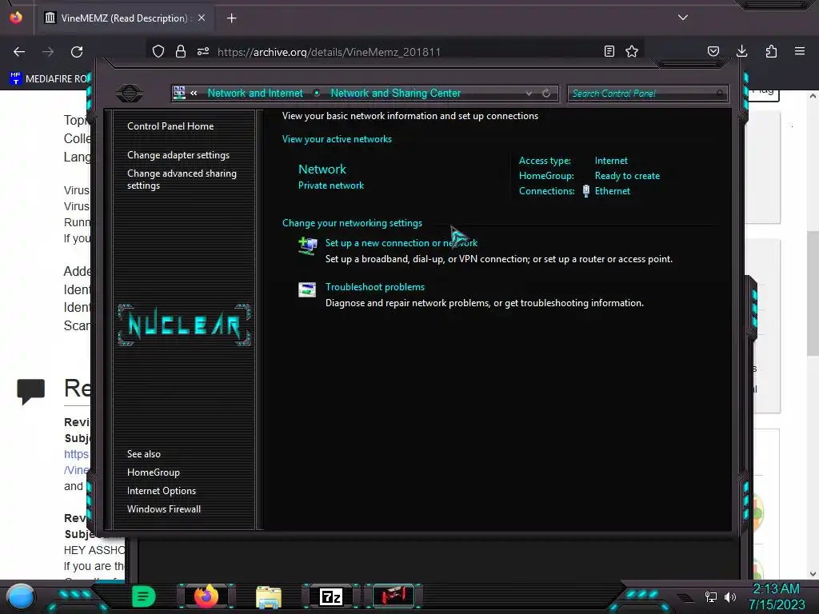This screenshot has height=614, width=819.
Task: Click Network name heading
Action: click(x=322, y=169)
